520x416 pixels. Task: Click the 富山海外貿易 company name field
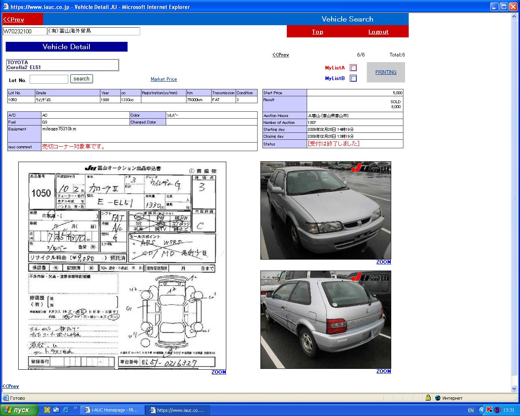click(94, 31)
